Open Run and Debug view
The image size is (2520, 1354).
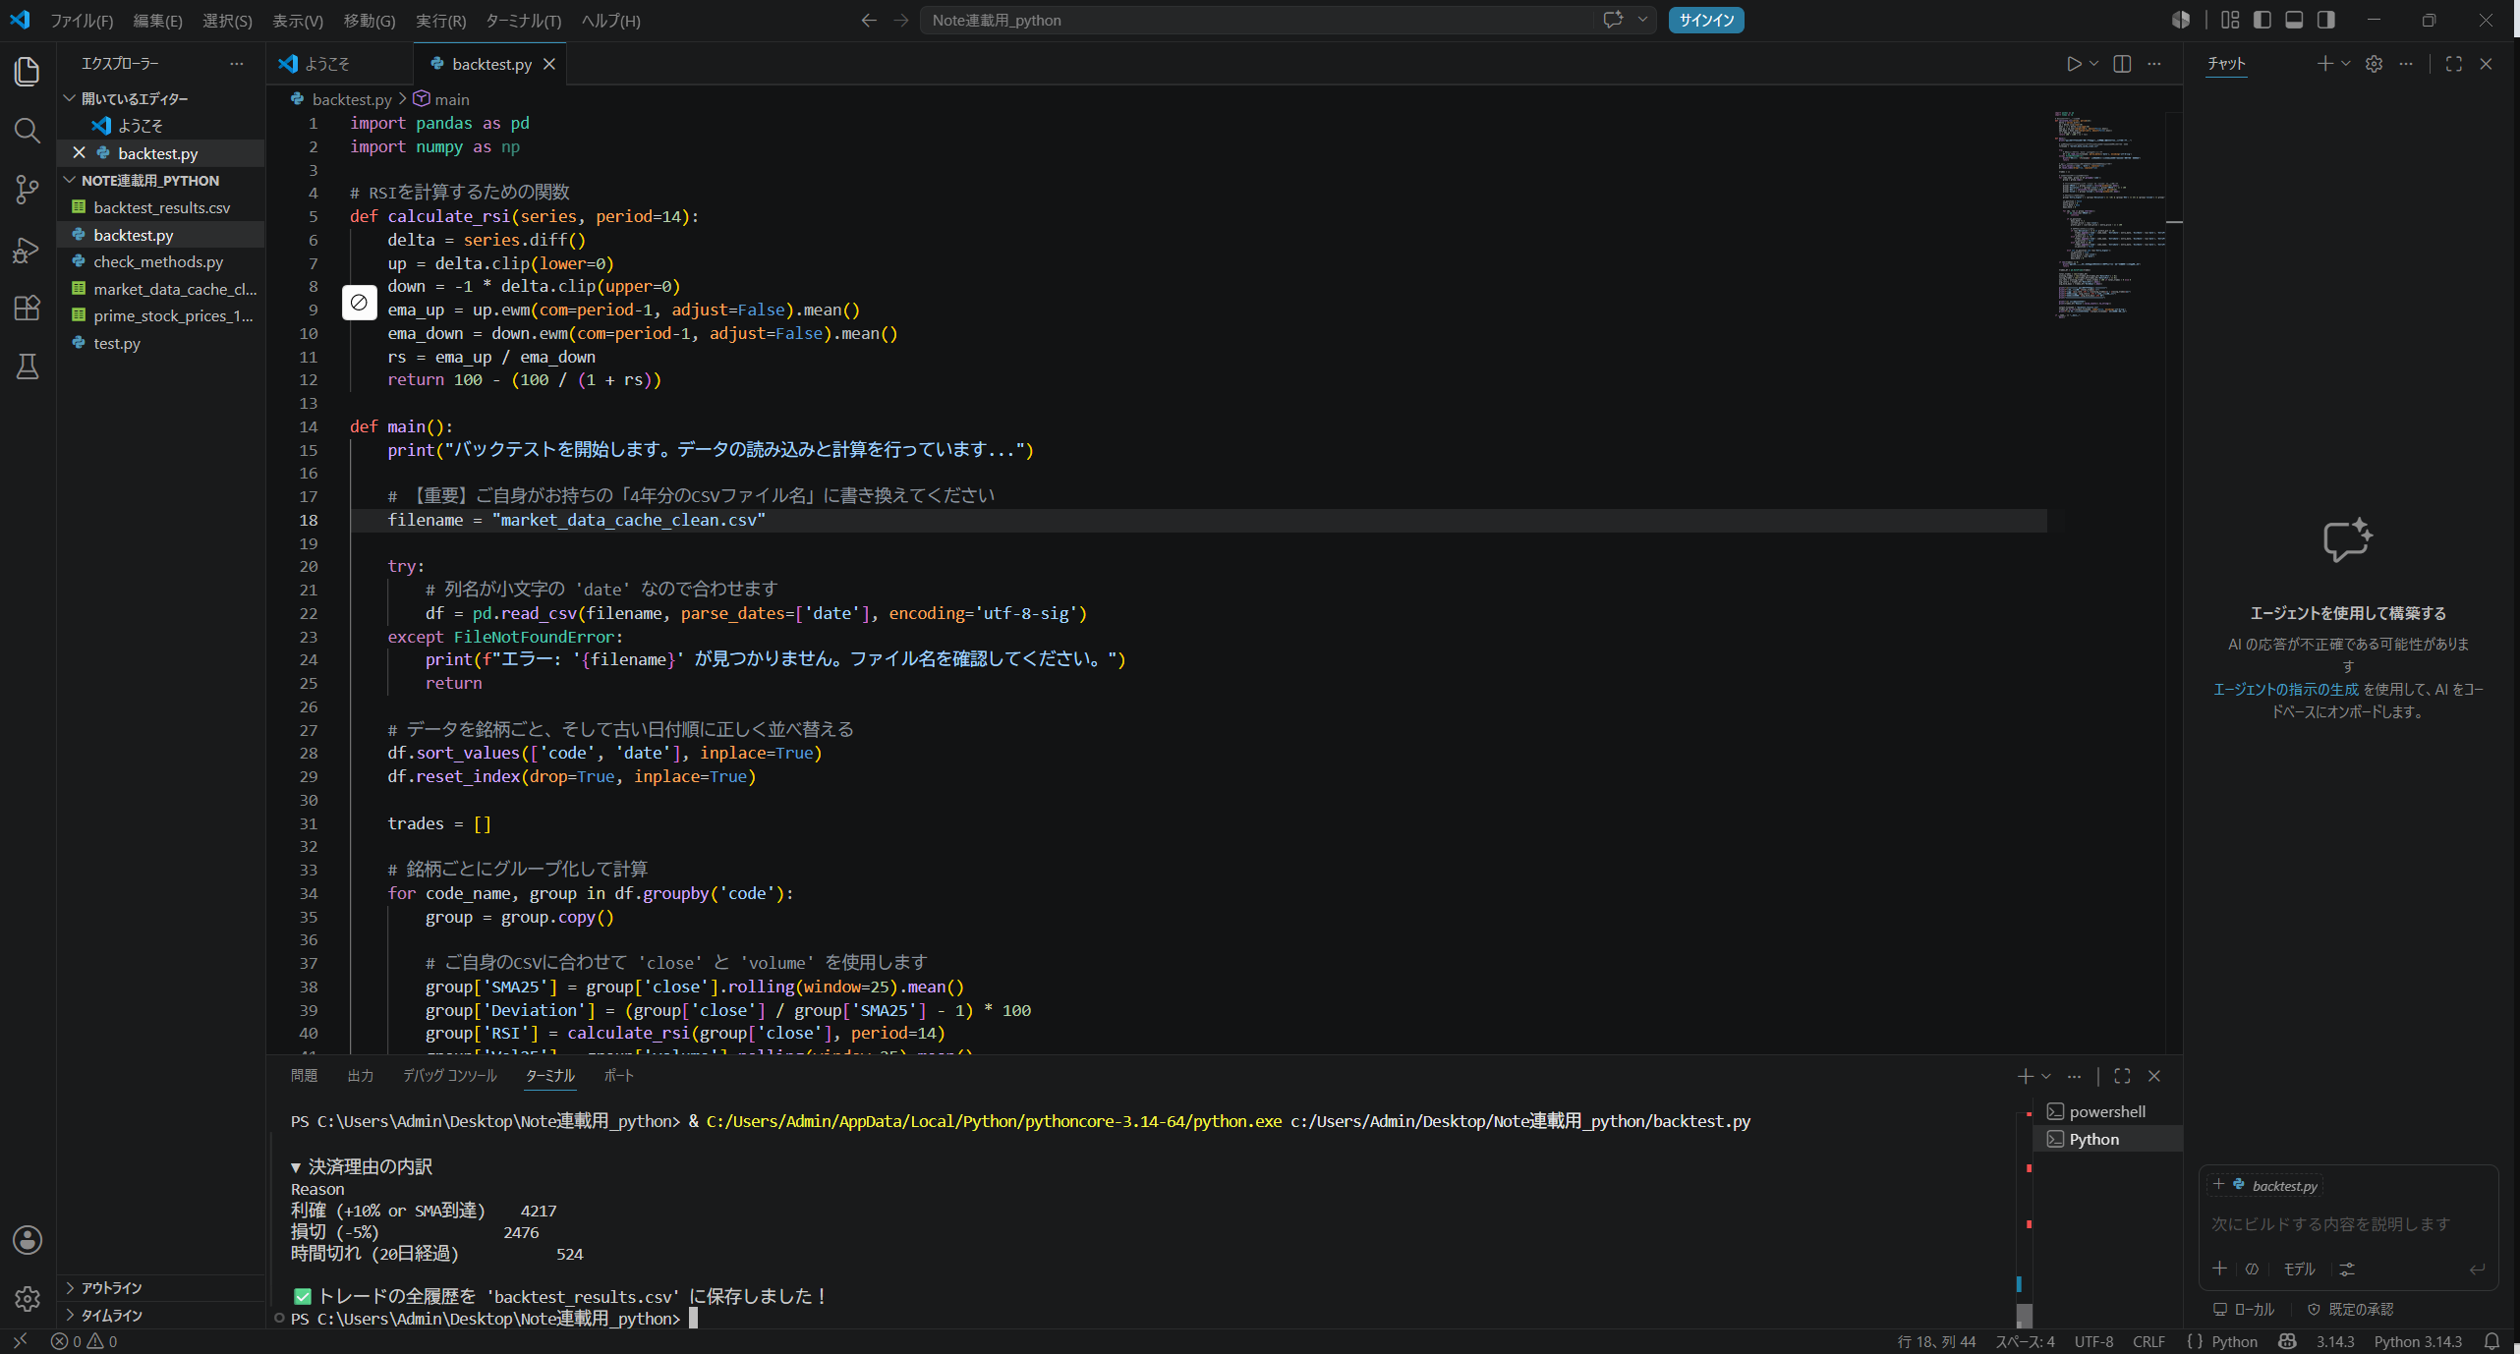click(x=28, y=250)
